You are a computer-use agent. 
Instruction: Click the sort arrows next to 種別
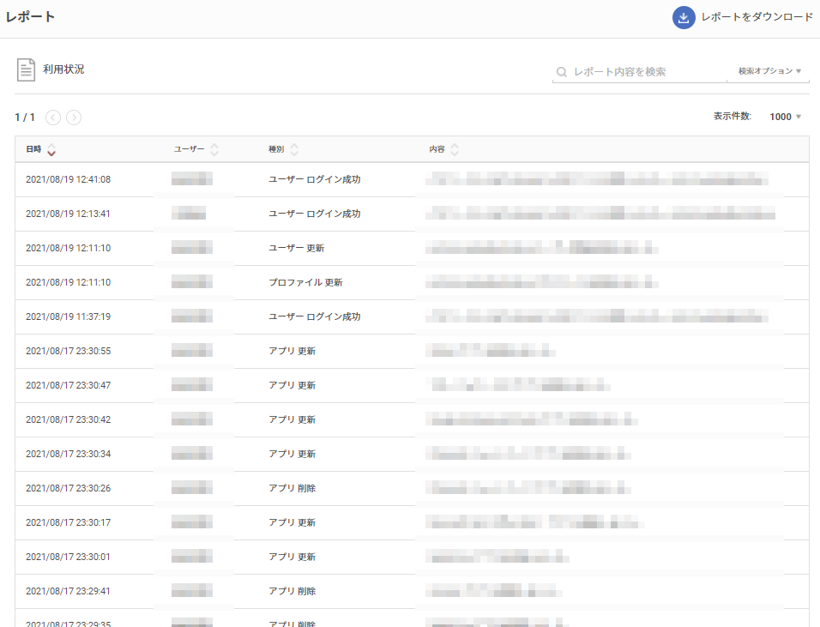pyautogui.click(x=295, y=148)
